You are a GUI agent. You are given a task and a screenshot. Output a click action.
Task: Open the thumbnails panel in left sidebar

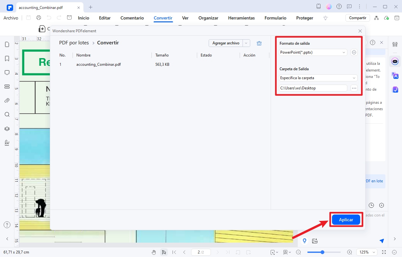point(7,44)
